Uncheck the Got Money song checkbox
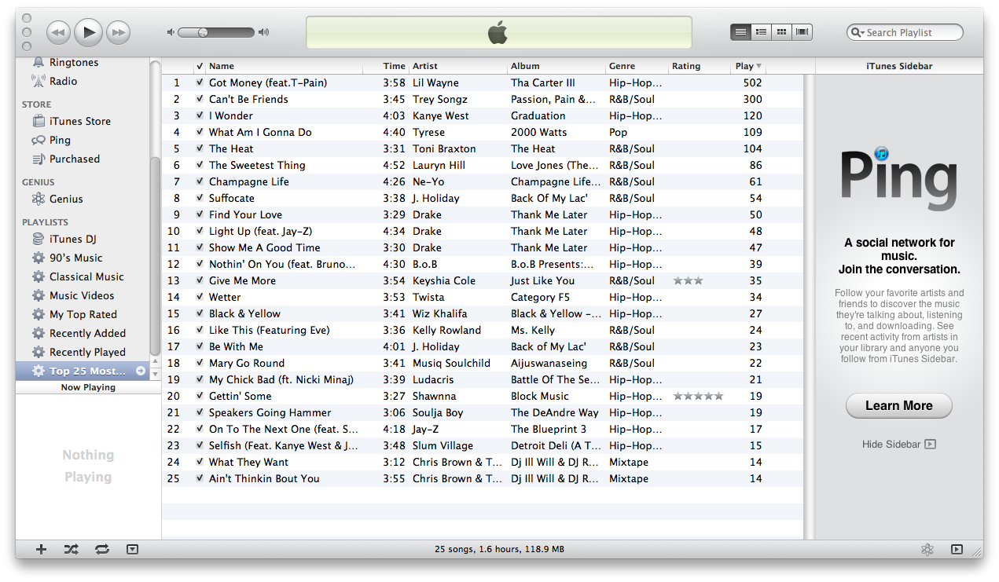Screen dimensions: 999x582 click(x=200, y=82)
